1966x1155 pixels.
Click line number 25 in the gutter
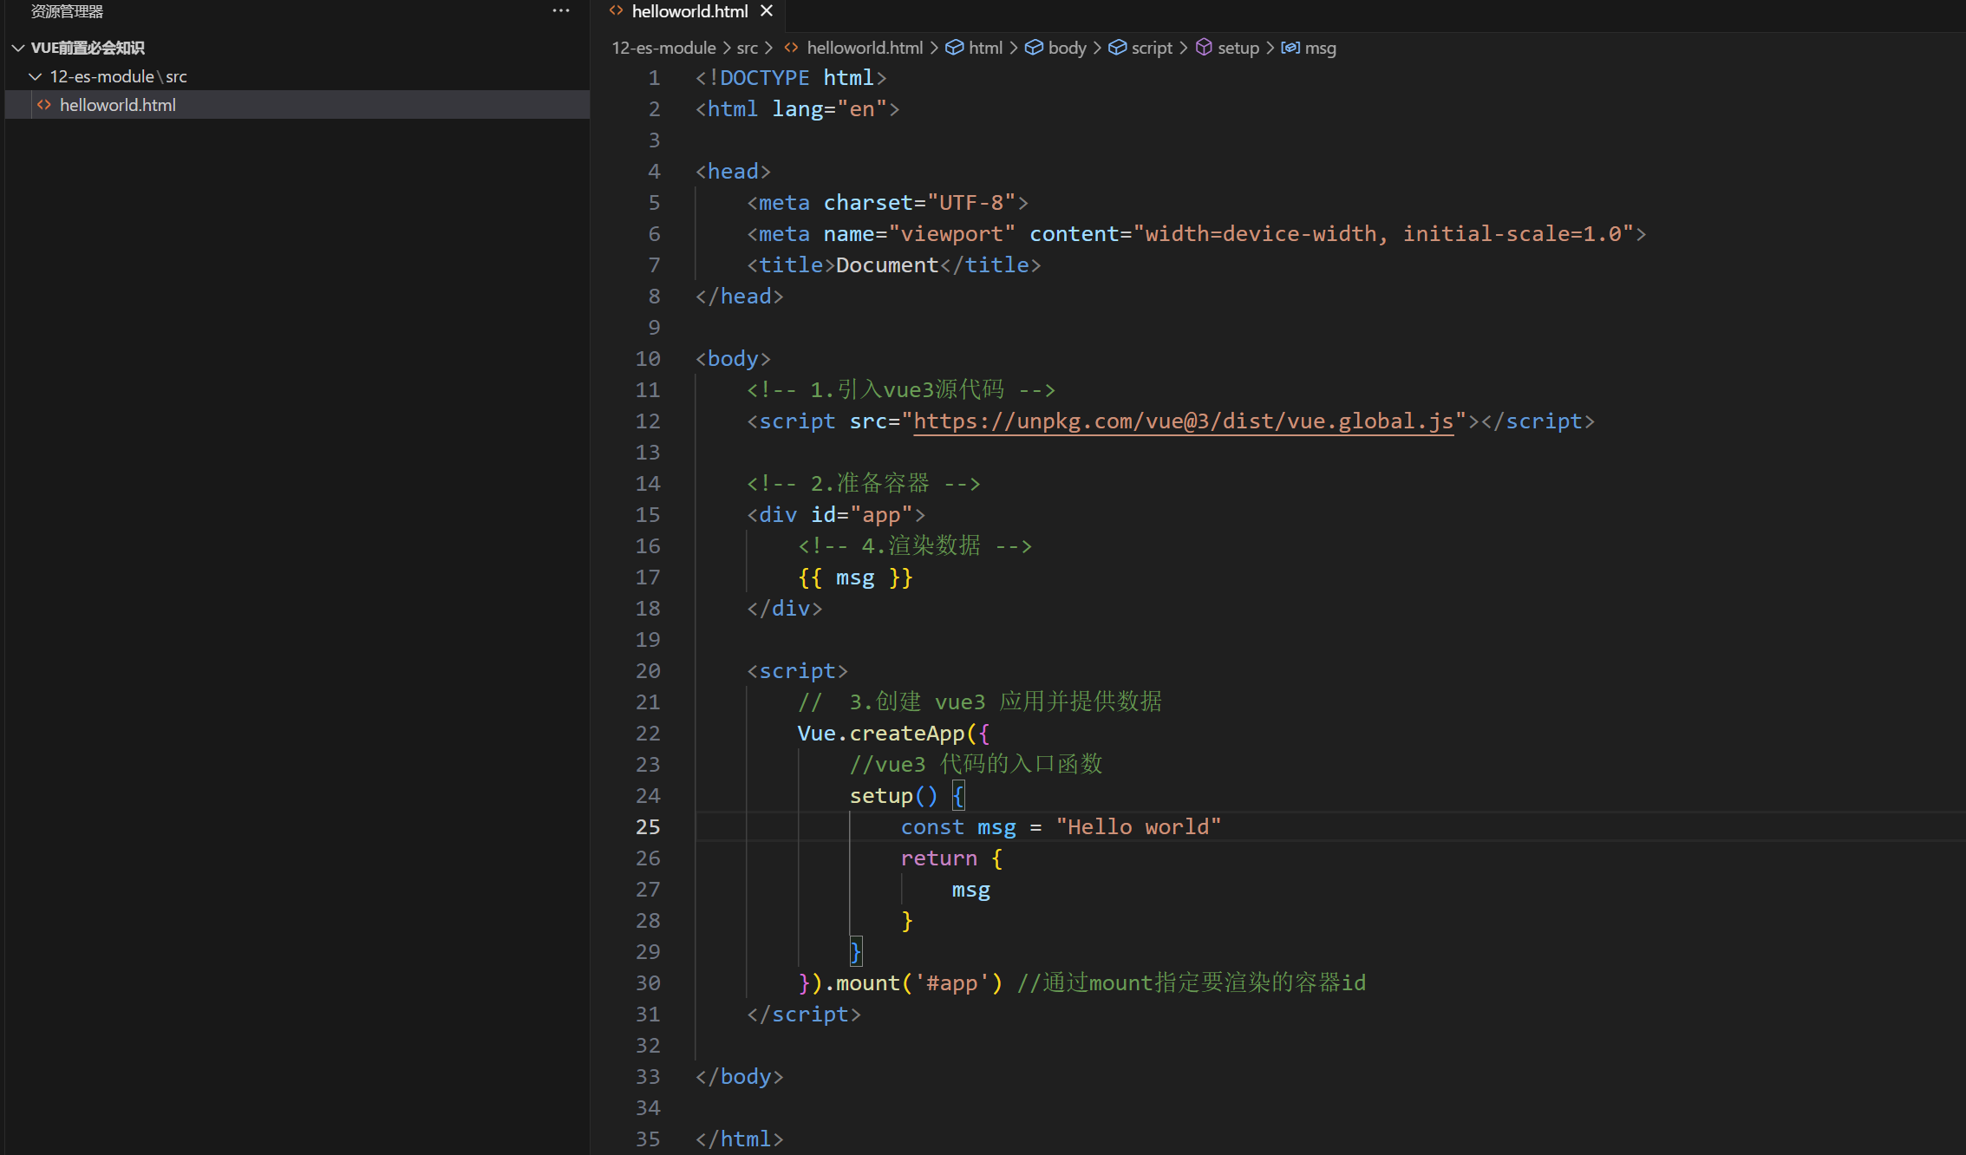pos(648,827)
